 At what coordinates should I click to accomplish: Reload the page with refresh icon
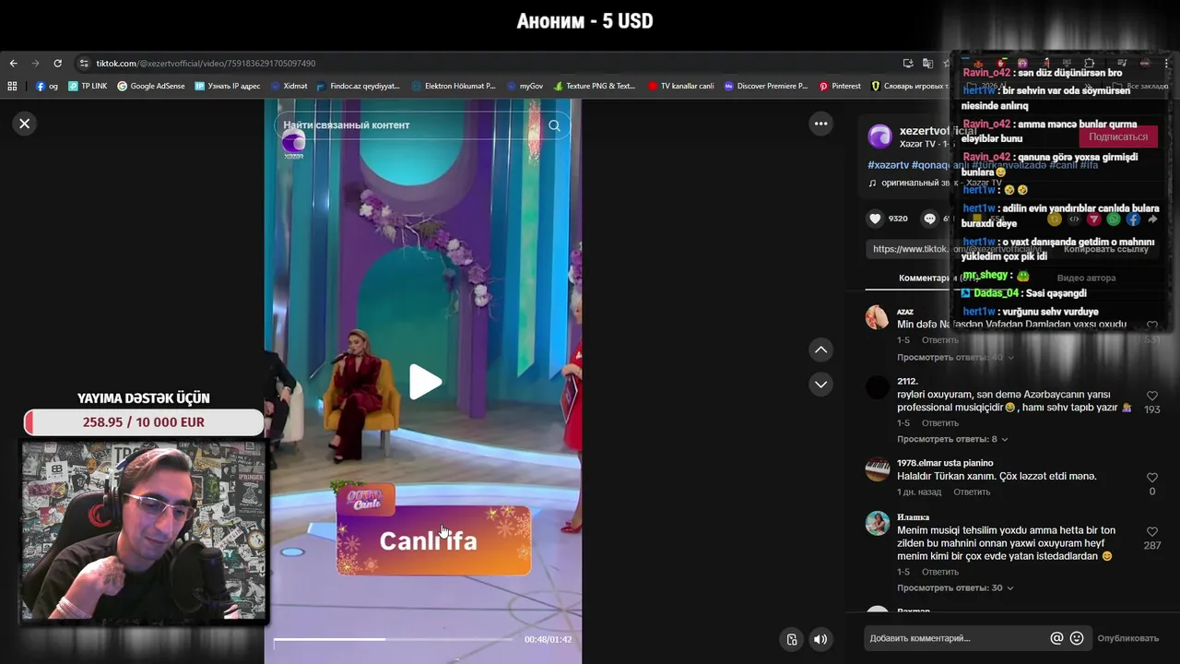point(57,64)
